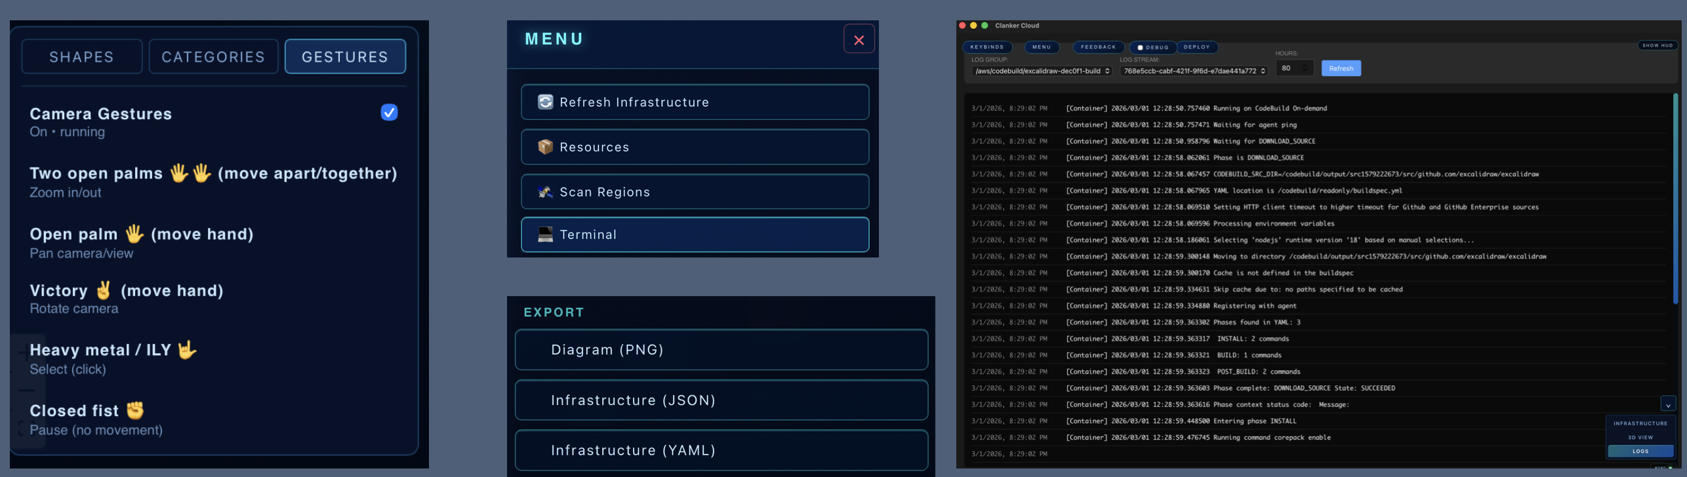Switch to the Categories tab
The image size is (1687, 477).
213,57
